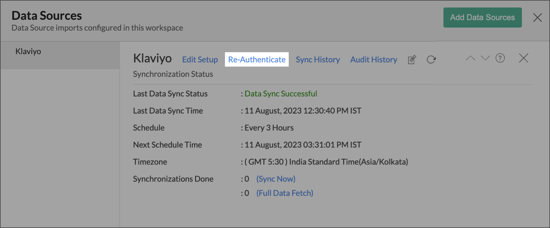Click Re-Authenticate for Klaviyo
Viewport: 550px width, 228px height.
tap(257, 60)
